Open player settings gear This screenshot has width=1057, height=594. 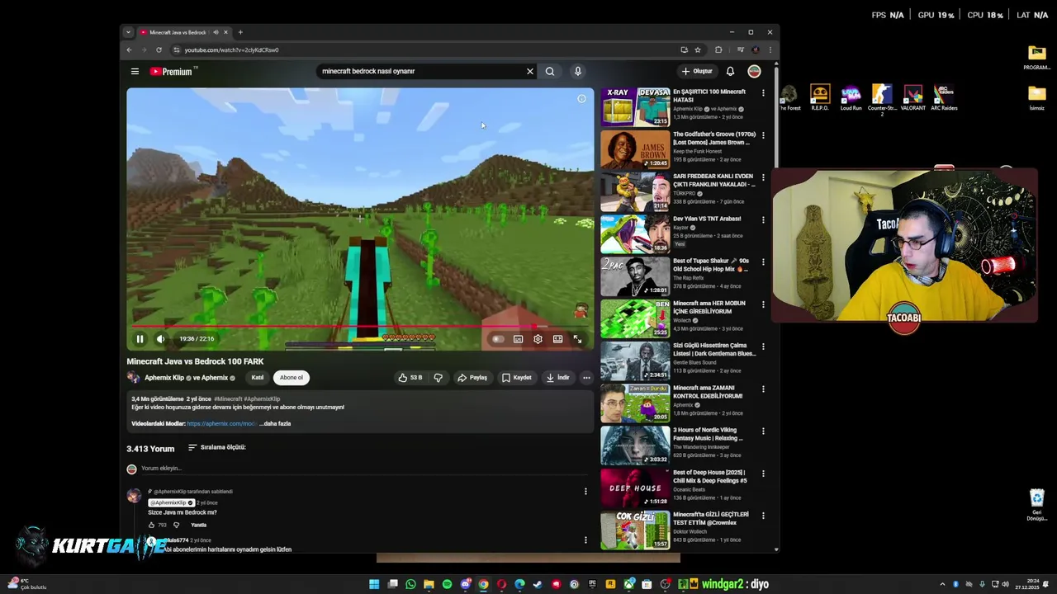[538, 339]
